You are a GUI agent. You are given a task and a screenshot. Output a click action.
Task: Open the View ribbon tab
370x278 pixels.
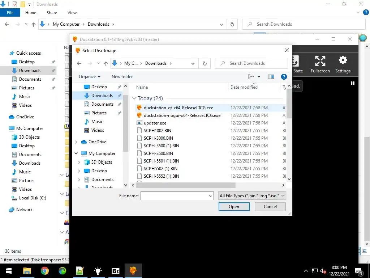pyautogui.click(x=72, y=13)
